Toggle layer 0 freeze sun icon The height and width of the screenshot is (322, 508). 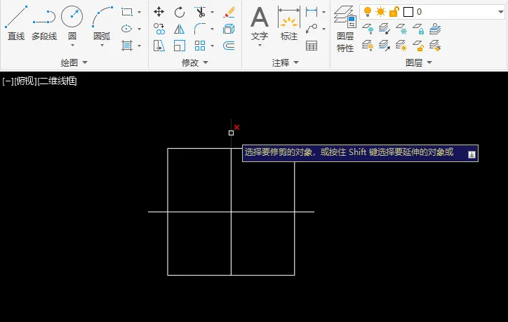coord(380,12)
